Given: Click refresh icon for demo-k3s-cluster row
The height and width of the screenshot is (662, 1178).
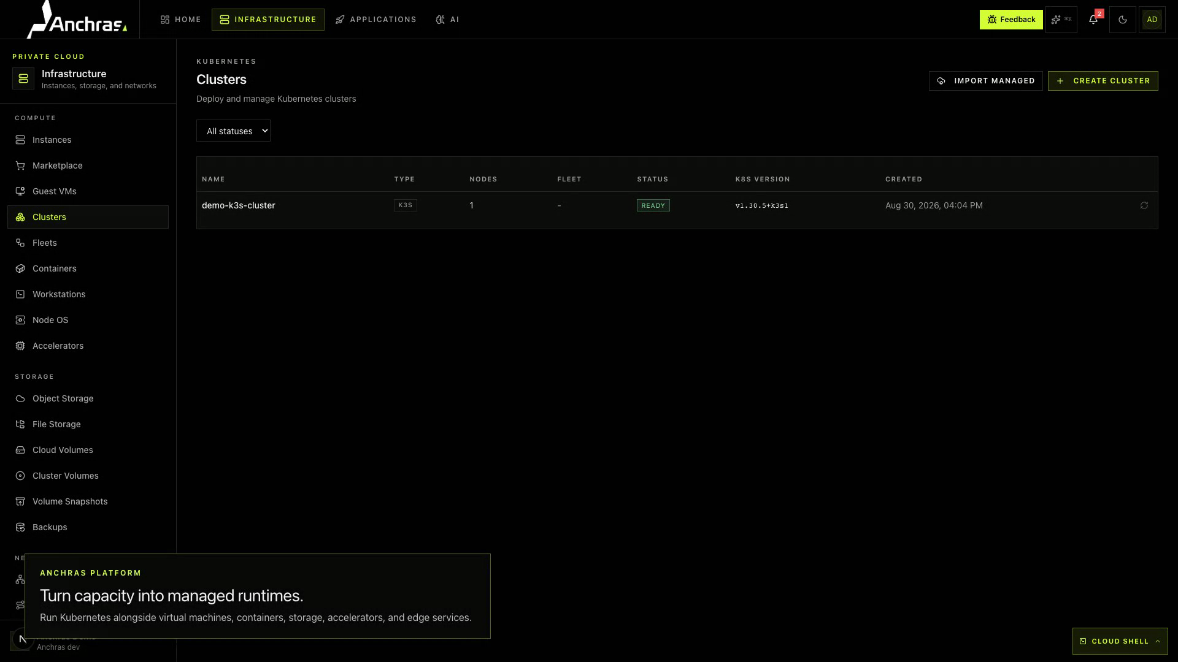Looking at the screenshot, I should [x=1144, y=205].
